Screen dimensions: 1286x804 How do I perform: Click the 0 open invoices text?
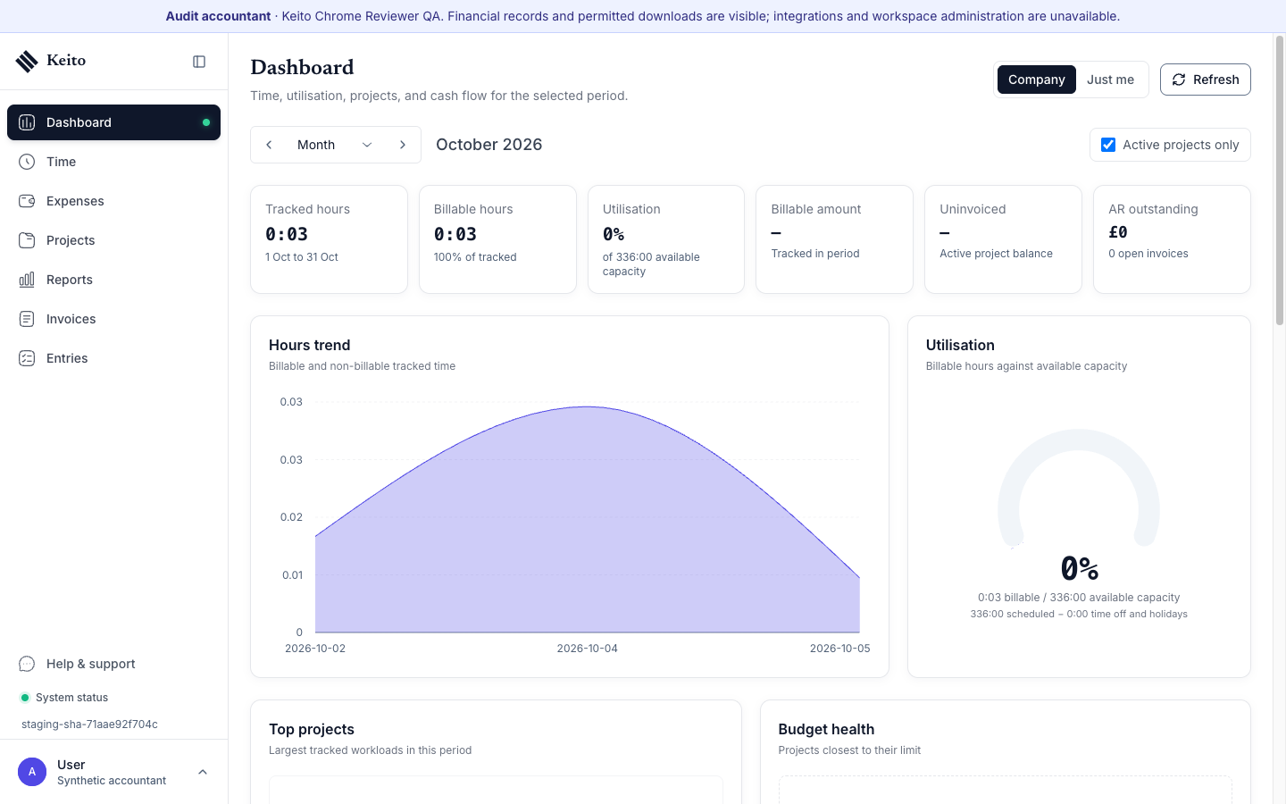point(1148,254)
